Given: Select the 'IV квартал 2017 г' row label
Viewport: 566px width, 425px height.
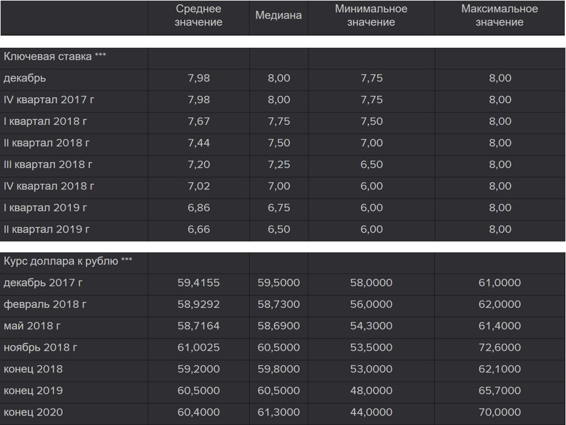Looking at the screenshot, I should point(49,100).
